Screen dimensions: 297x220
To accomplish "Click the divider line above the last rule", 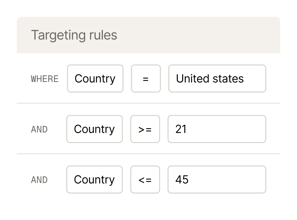I will pyautogui.click(x=148, y=154).
